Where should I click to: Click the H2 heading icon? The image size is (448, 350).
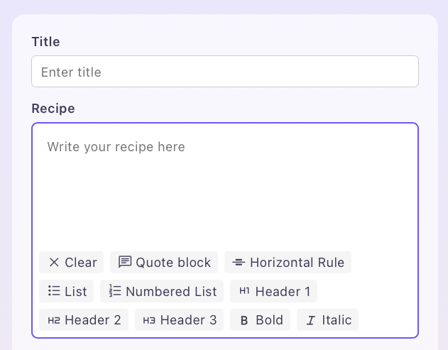pos(54,320)
